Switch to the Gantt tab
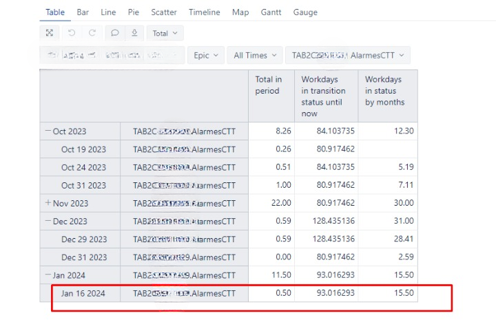 coord(271,12)
